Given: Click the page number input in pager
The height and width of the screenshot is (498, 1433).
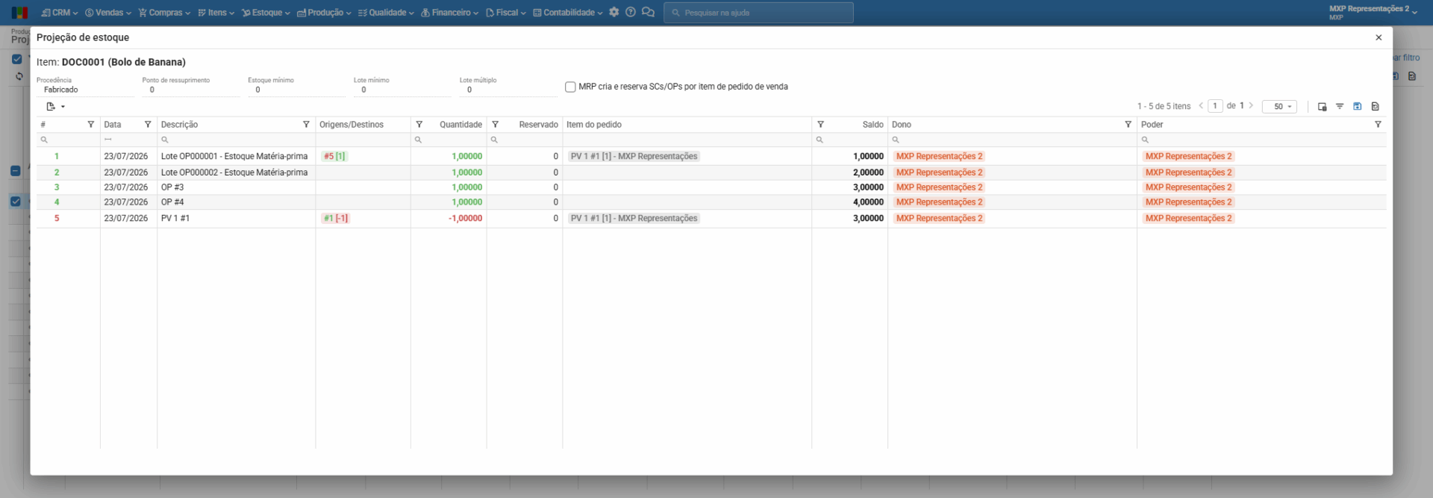Looking at the screenshot, I should click(x=1215, y=106).
